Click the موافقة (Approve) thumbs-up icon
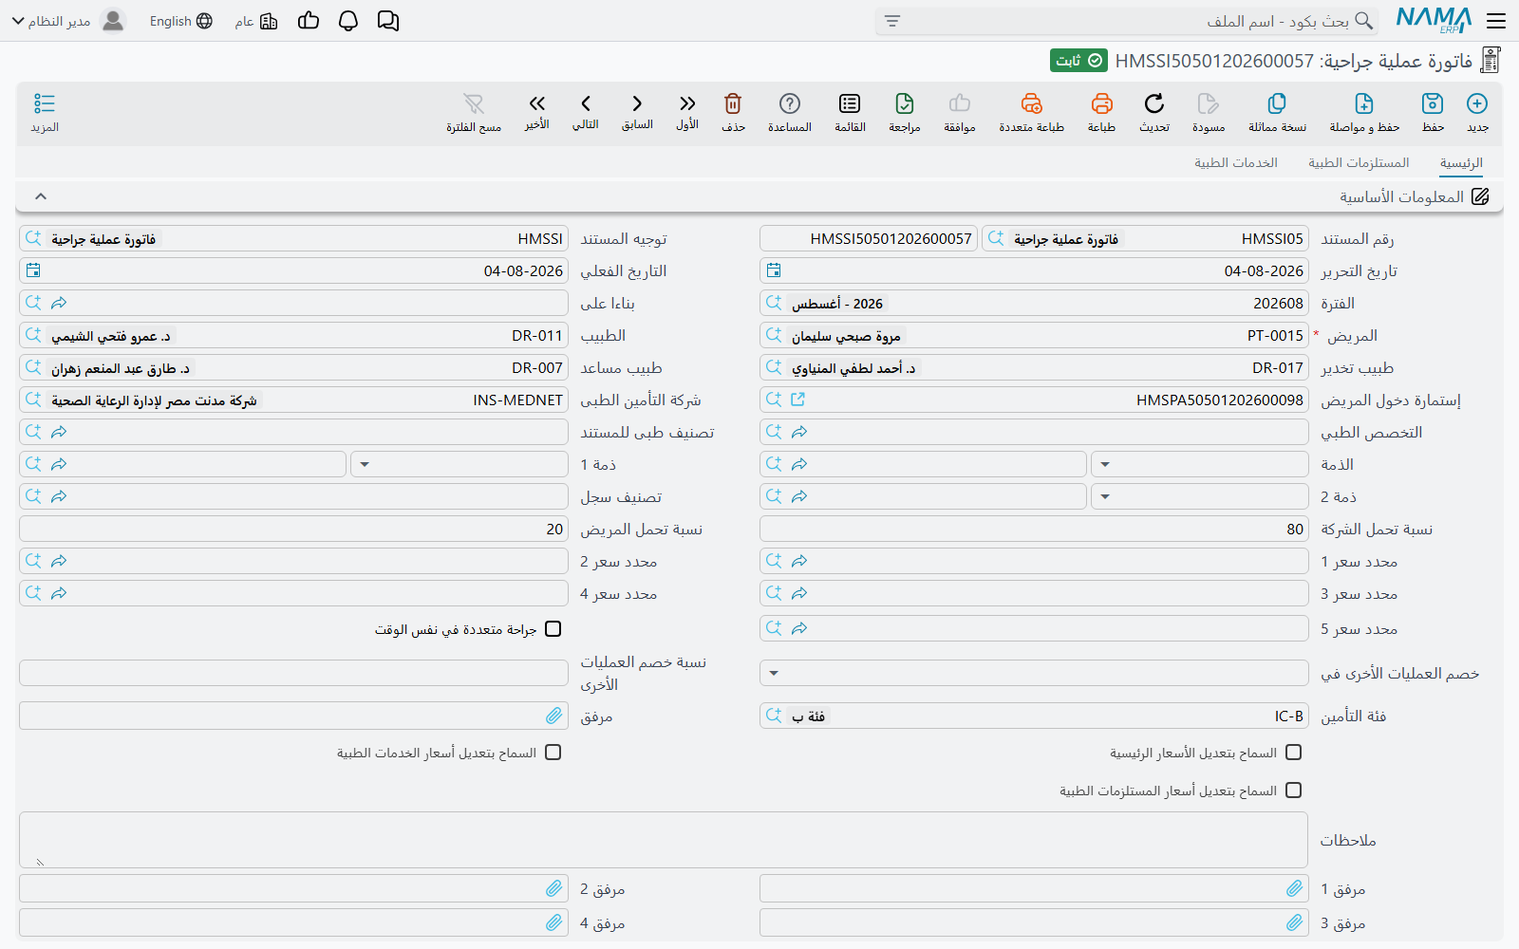1519x949 pixels. [x=960, y=103]
